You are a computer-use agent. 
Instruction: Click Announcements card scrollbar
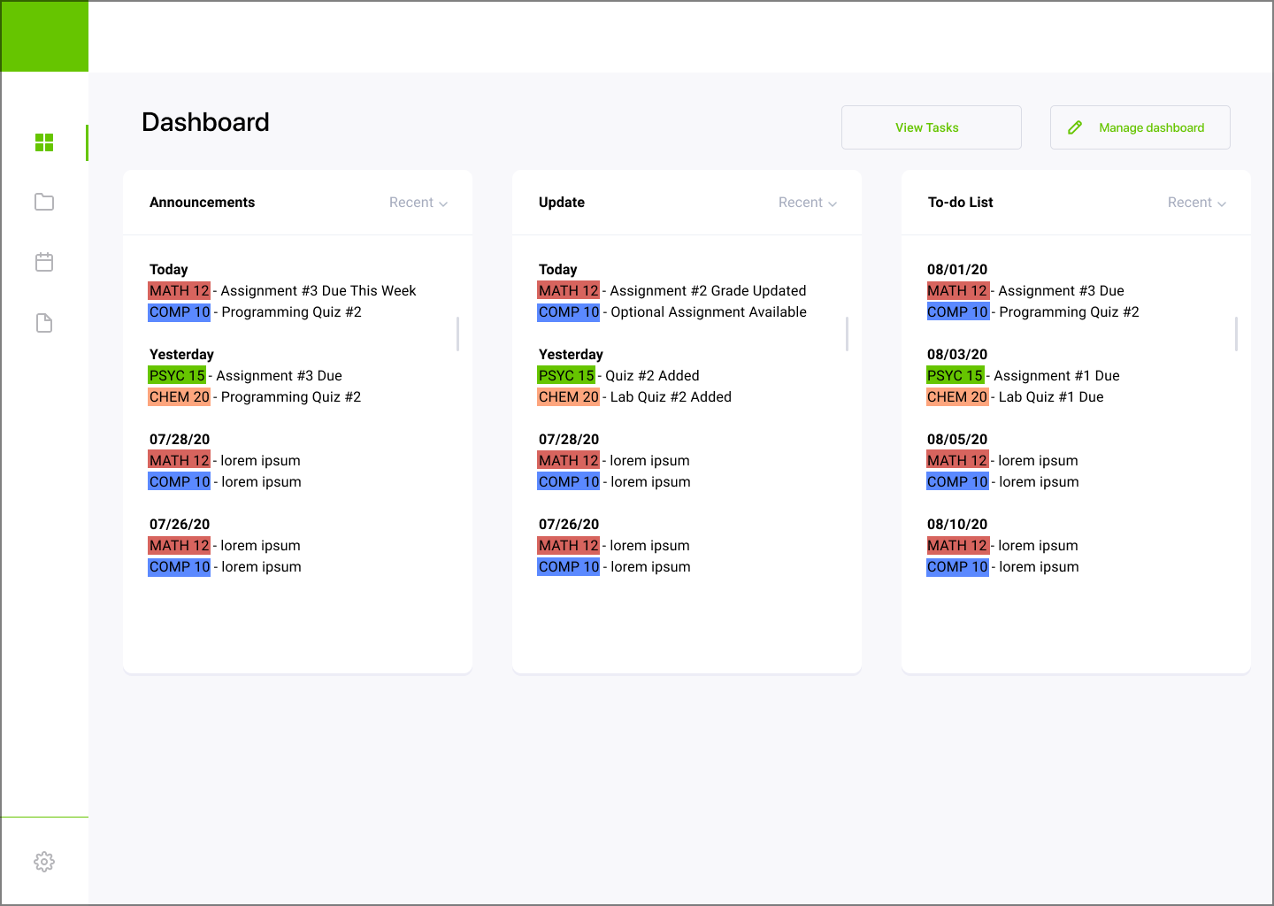tap(457, 334)
